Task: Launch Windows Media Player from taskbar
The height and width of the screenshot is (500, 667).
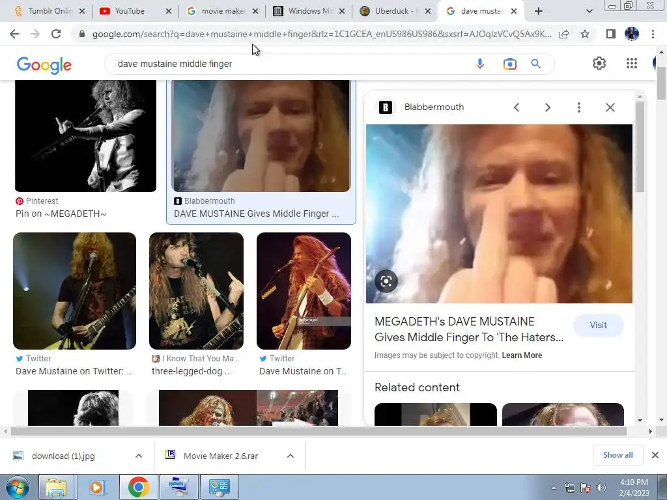Action: 96,487
